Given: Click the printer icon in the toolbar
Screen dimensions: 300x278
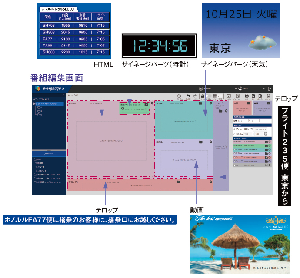Looking at the screenshot, I should (247, 96).
